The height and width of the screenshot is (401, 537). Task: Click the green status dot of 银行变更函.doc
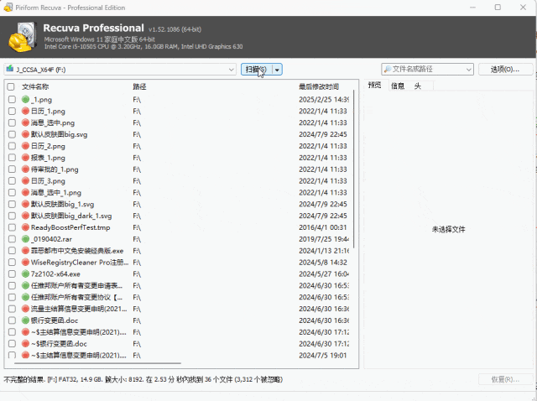(x=25, y=320)
